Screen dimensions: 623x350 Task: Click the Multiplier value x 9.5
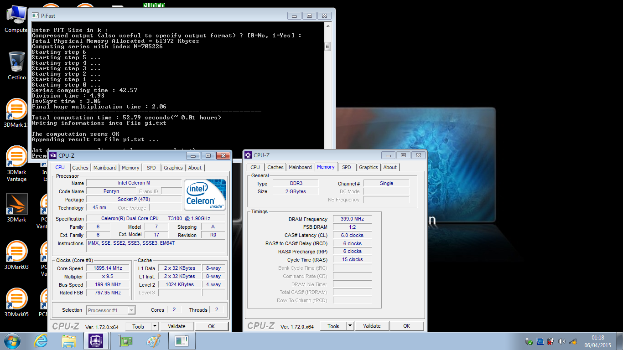[108, 277]
